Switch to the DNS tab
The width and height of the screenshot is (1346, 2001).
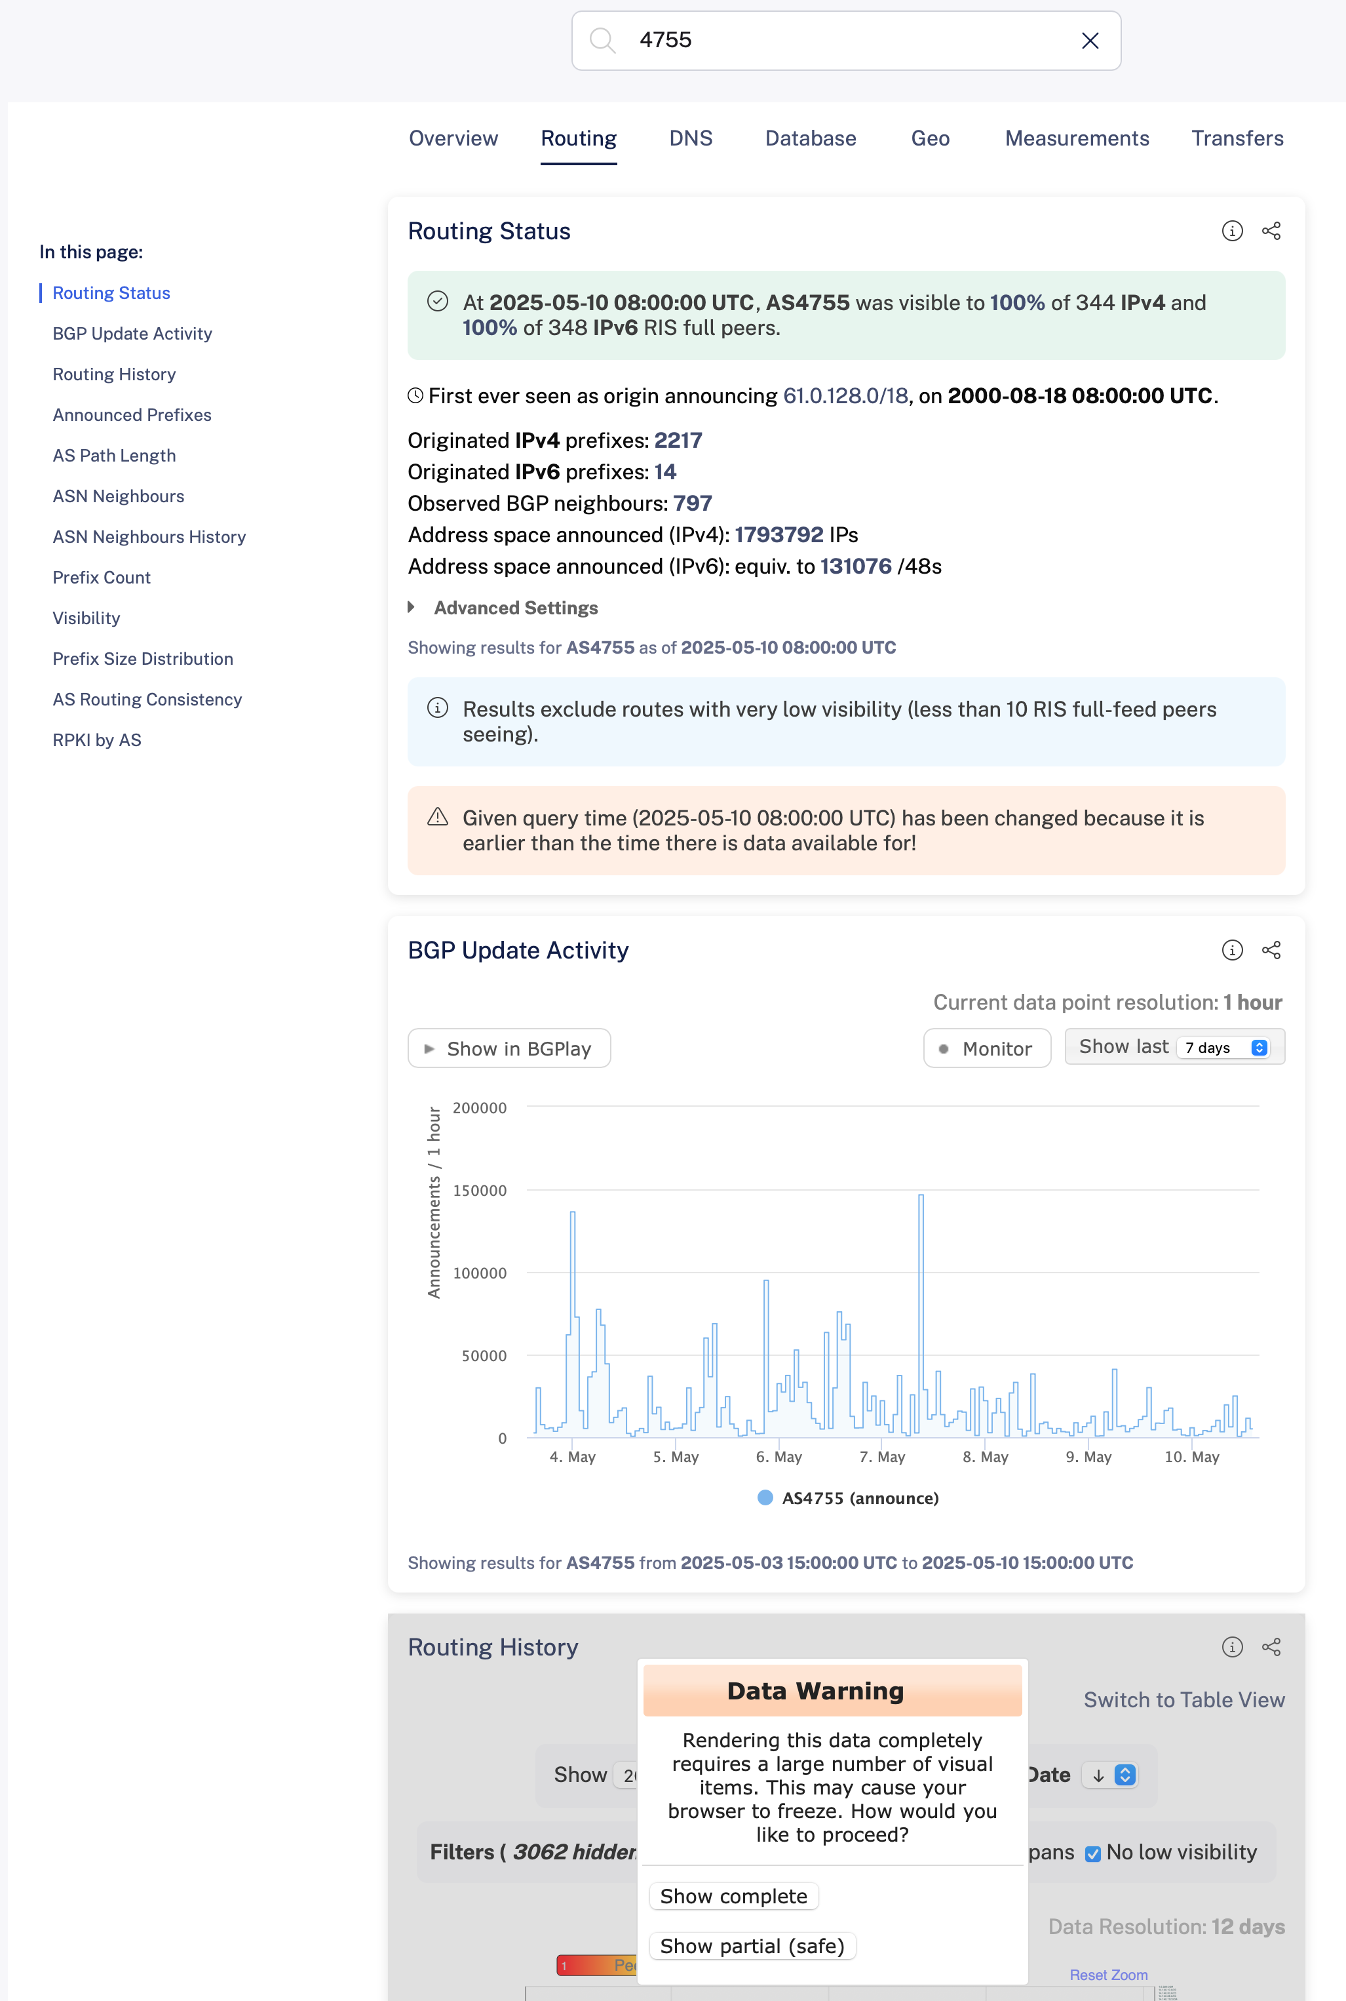(690, 138)
